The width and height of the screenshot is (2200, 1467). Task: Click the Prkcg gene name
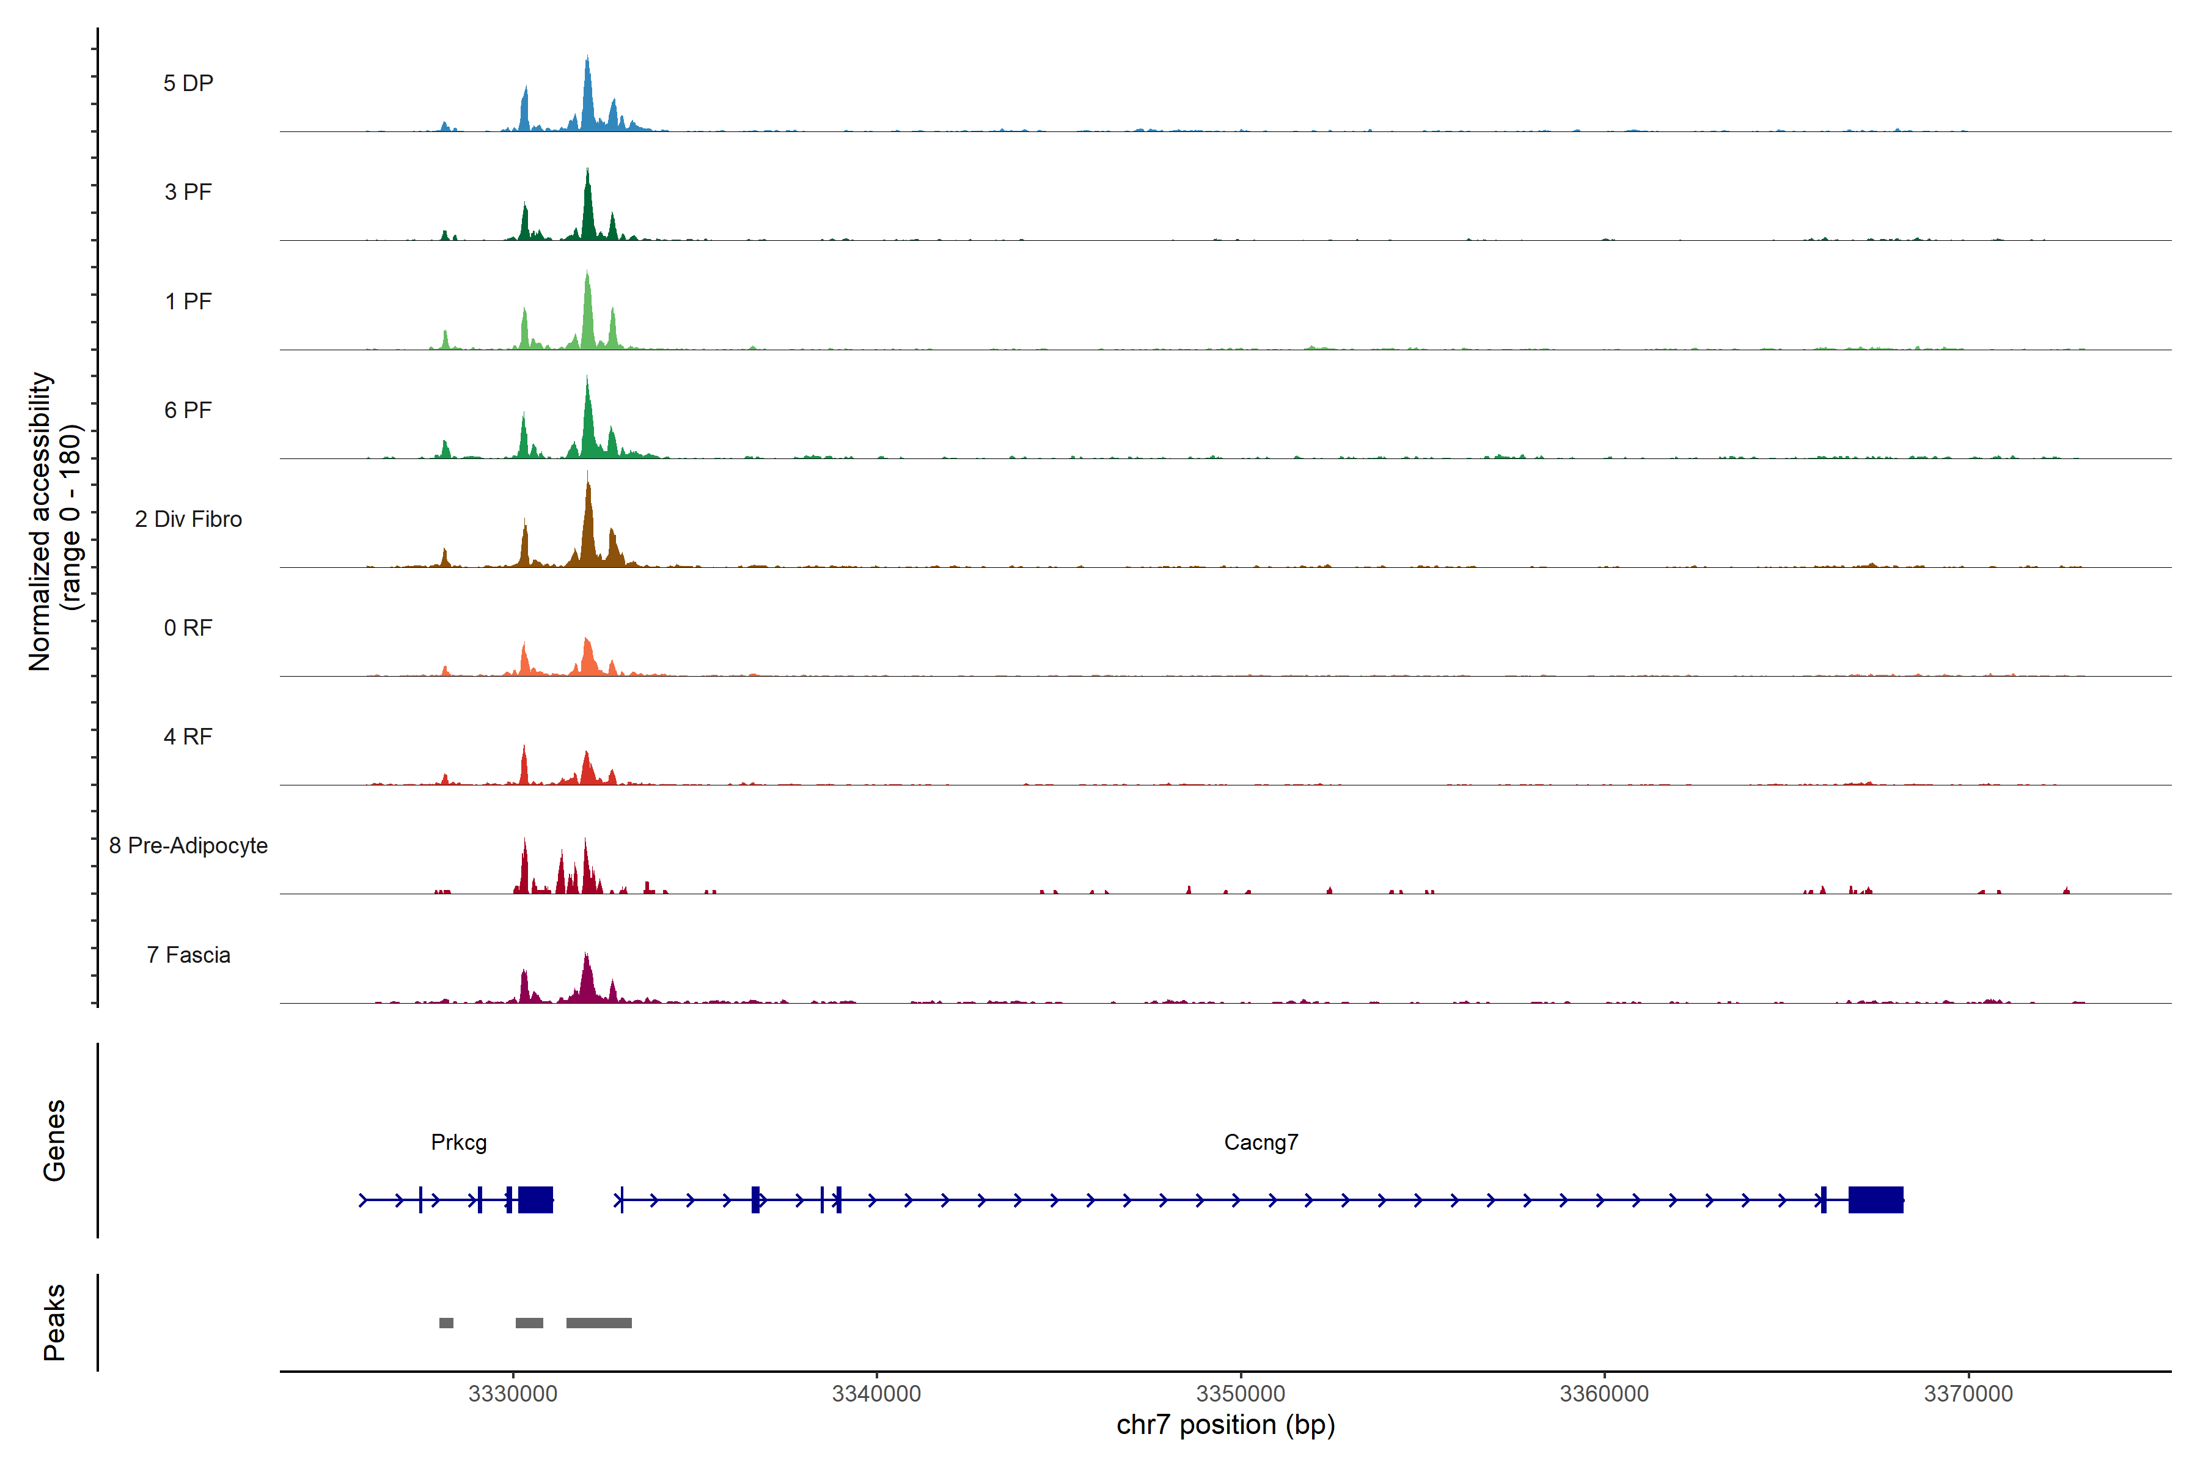pyautogui.click(x=458, y=1142)
